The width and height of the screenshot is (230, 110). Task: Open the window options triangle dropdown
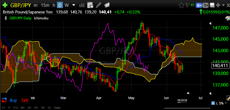pos(223,5)
